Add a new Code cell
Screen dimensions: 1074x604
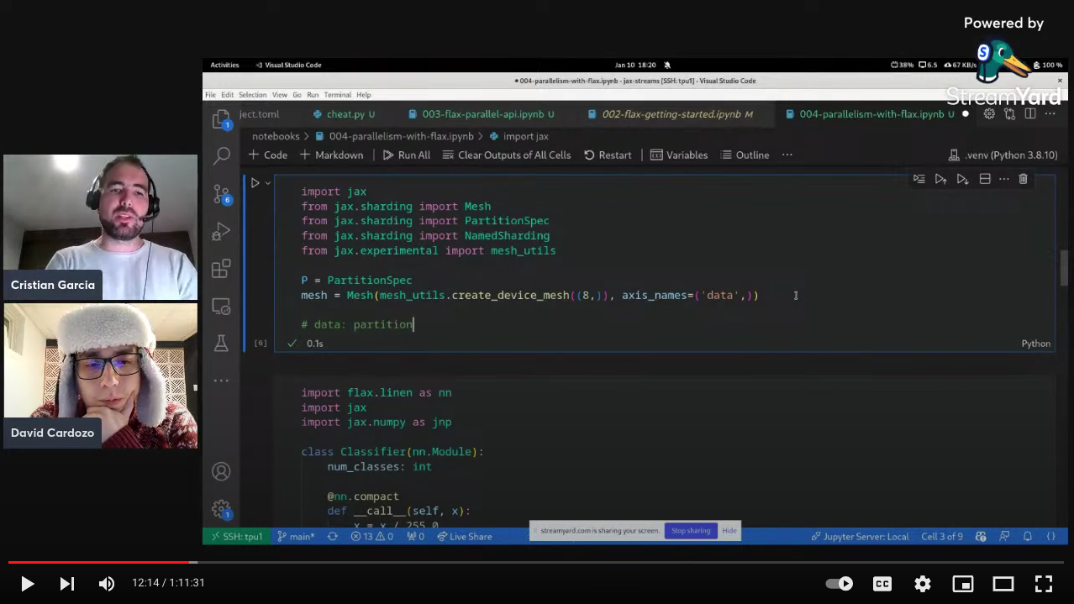point(267,155)
